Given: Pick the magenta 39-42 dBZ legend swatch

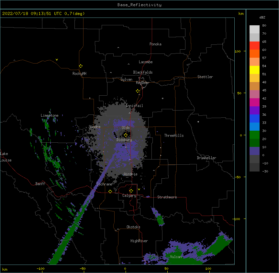Looking at the screenshot, I should tap(254, 102).
